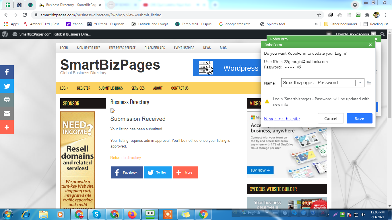Screen dimensions: 392x220
Task: Open EVENT LISTINGS menu item
Action: (x=184, y=48)
